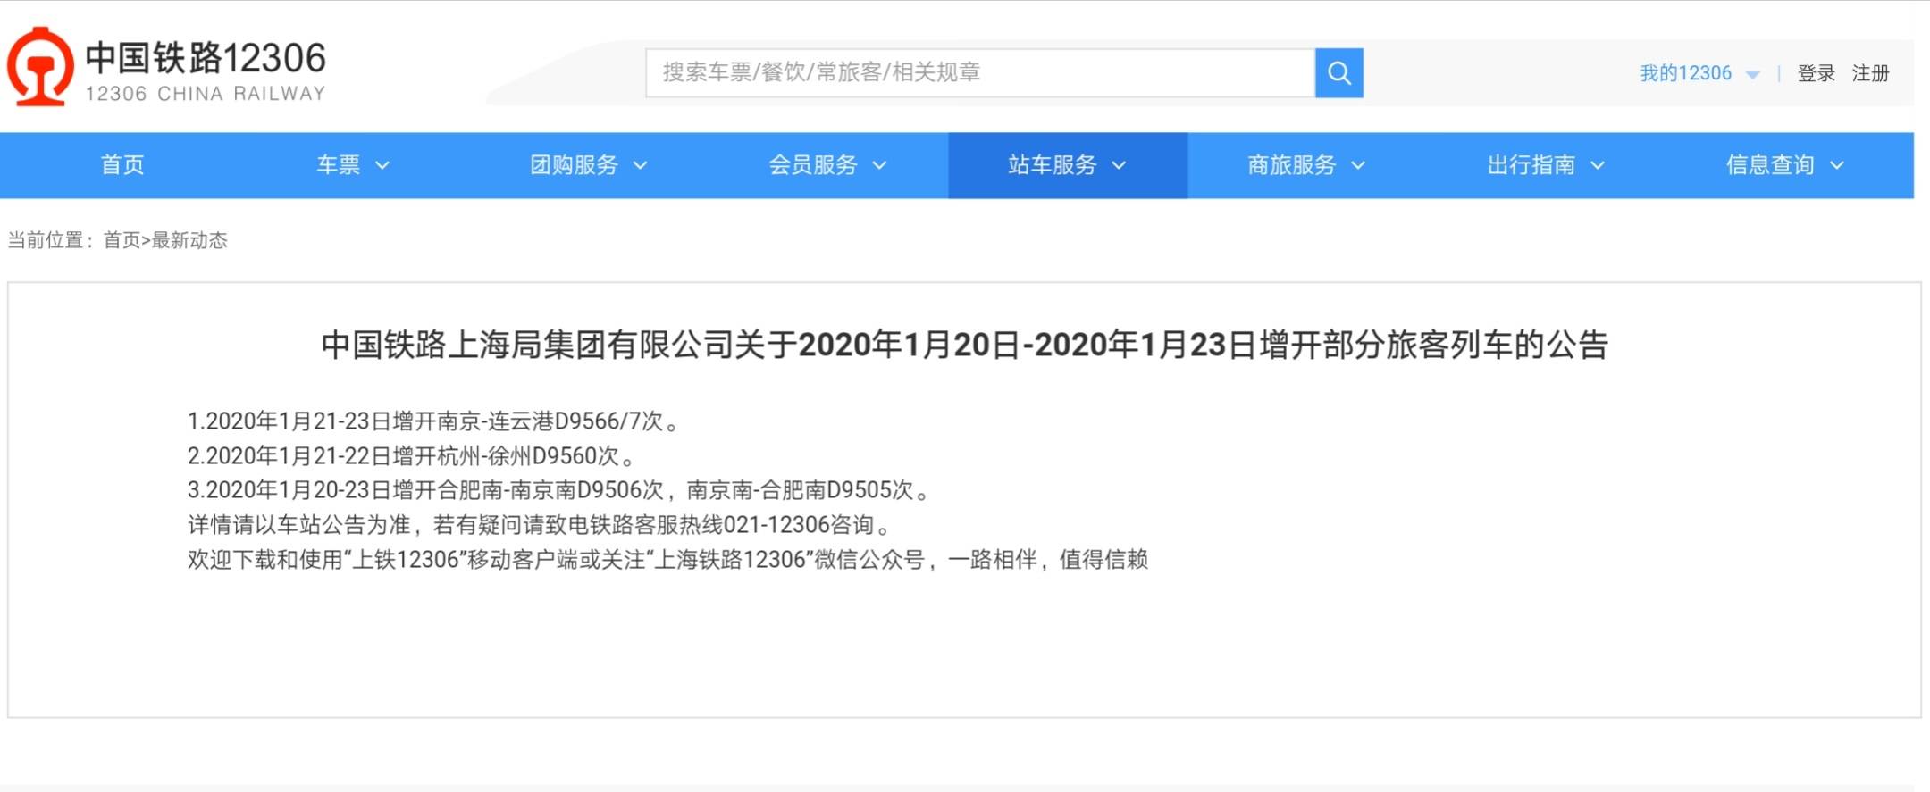Image resolution: width=1930 pixels, height=792 pixels.
Task: Select the line mentioning 上铁12306 移动客户端
Action: [x=667, y=560]
